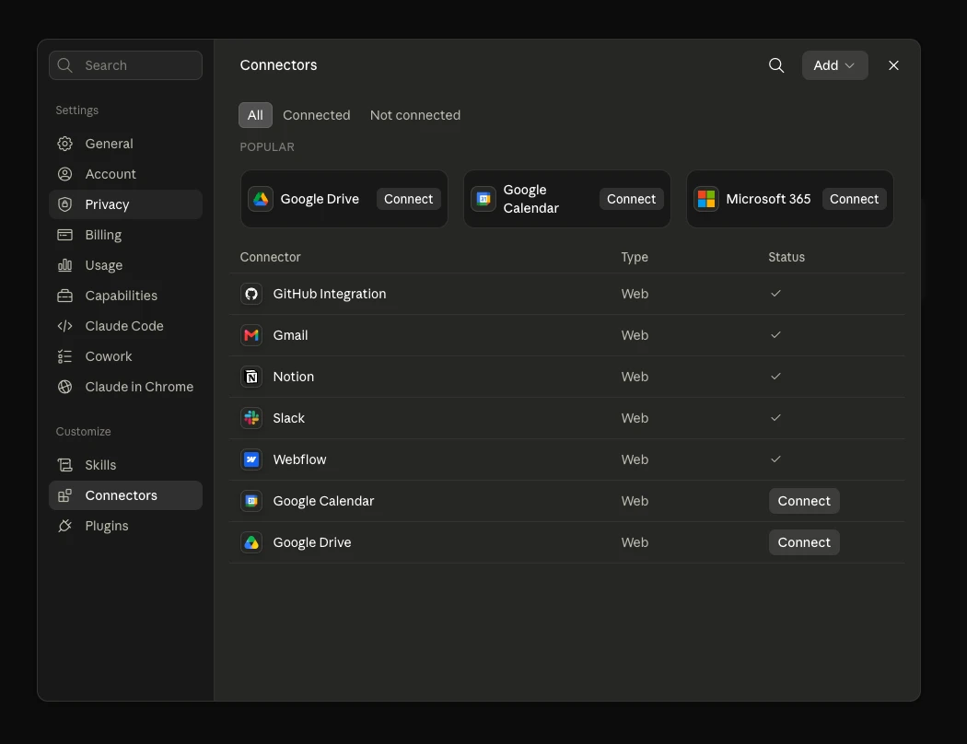Click the Account person icon
967x744 pixels.
pos(64,174)
